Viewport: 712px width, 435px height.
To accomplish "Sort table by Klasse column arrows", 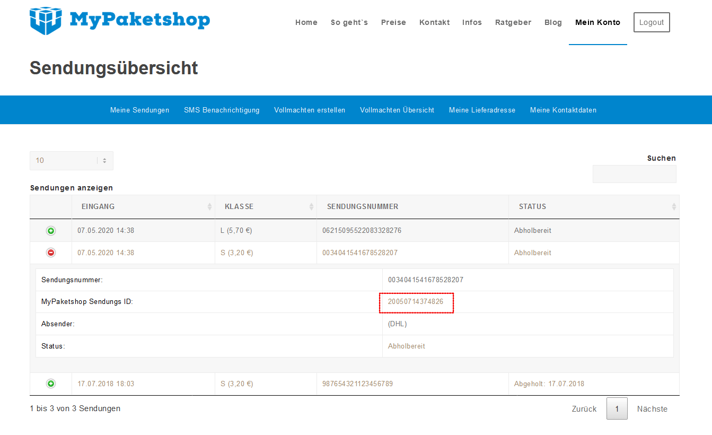I will 311,207.
